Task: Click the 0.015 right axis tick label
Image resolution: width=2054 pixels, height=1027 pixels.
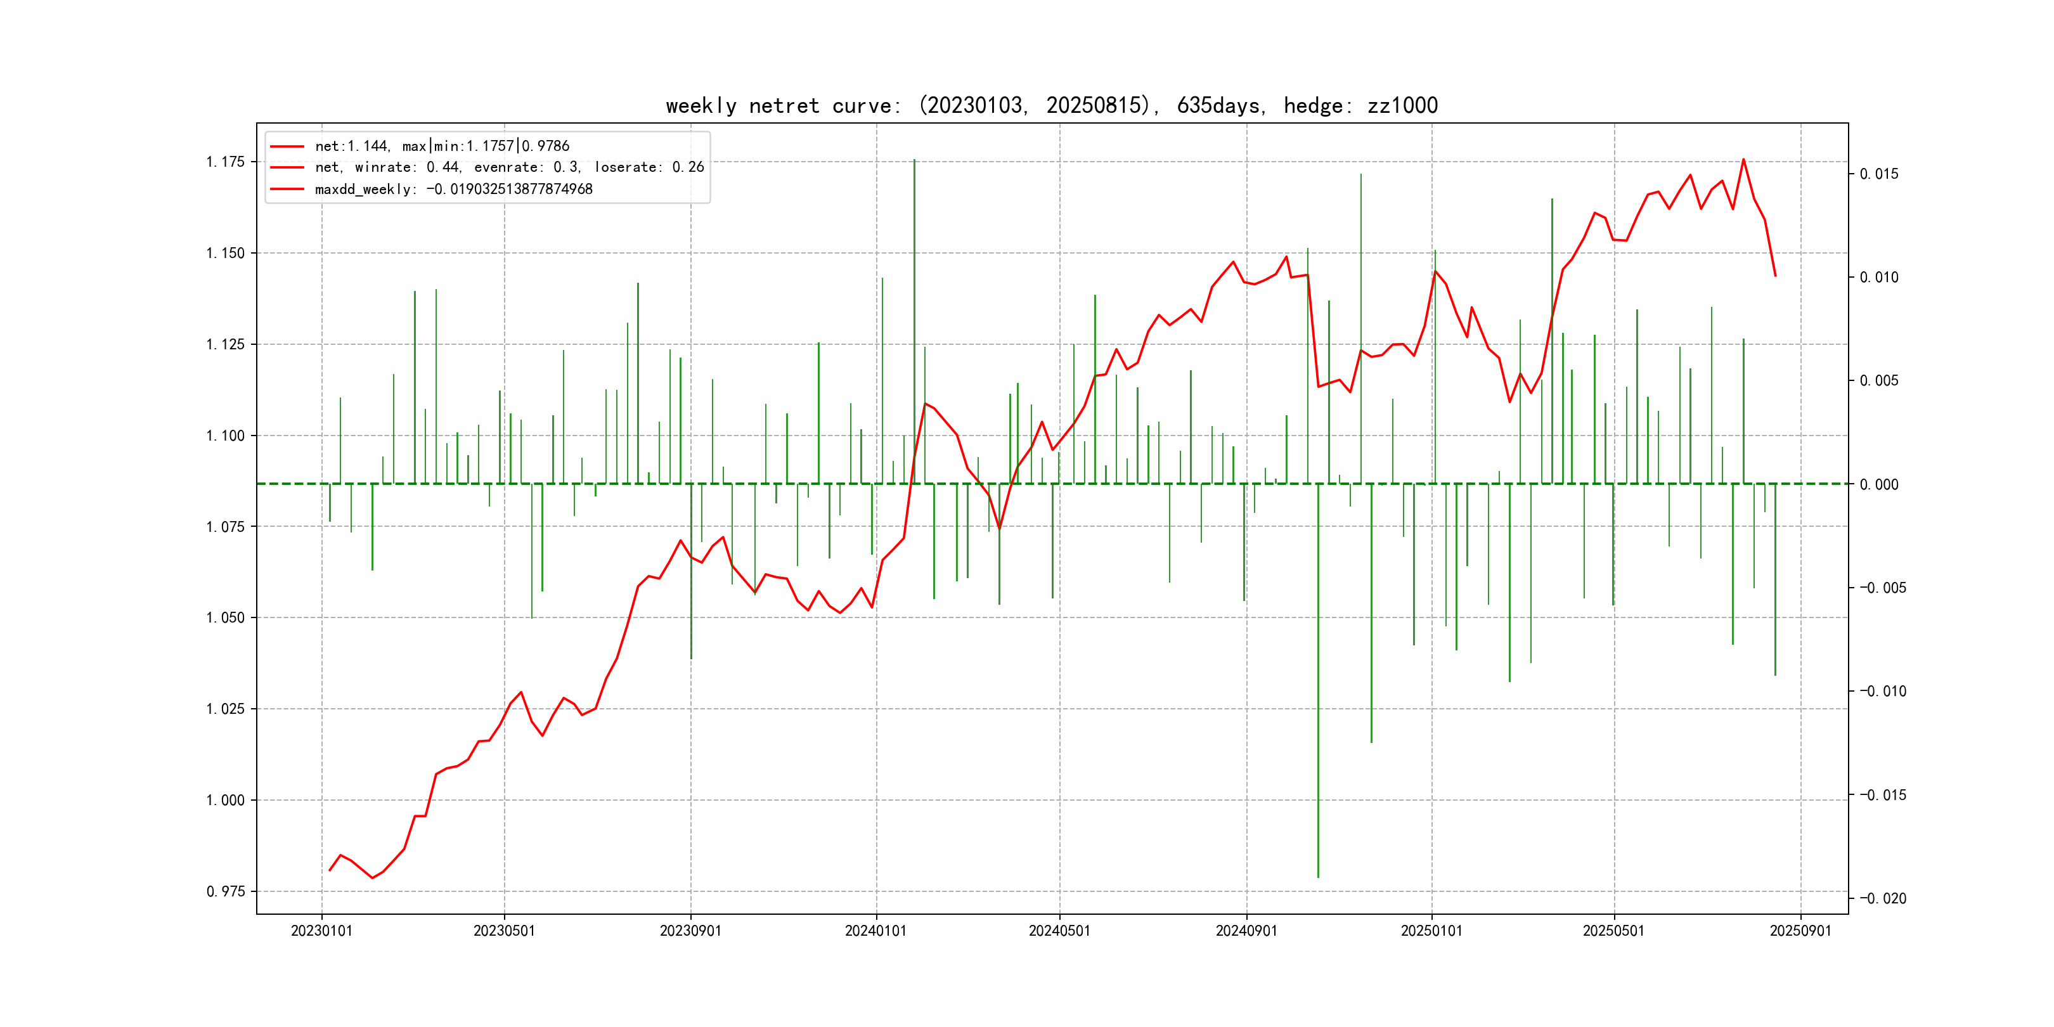Action: coord(1878,174)
